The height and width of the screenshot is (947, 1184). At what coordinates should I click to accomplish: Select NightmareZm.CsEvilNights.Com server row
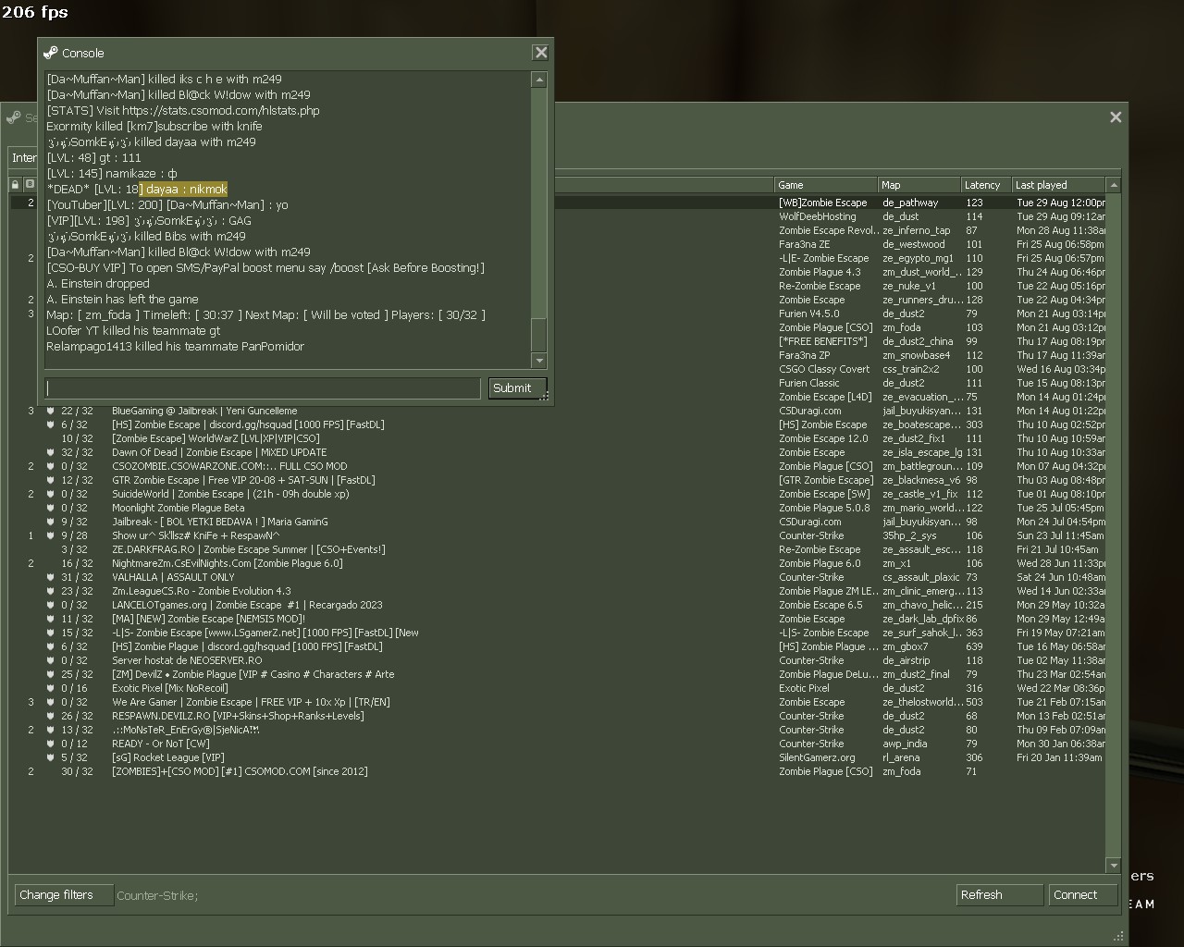pos(557,563)
